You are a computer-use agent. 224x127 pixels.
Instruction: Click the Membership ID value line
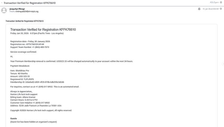[x=37, y=82]
